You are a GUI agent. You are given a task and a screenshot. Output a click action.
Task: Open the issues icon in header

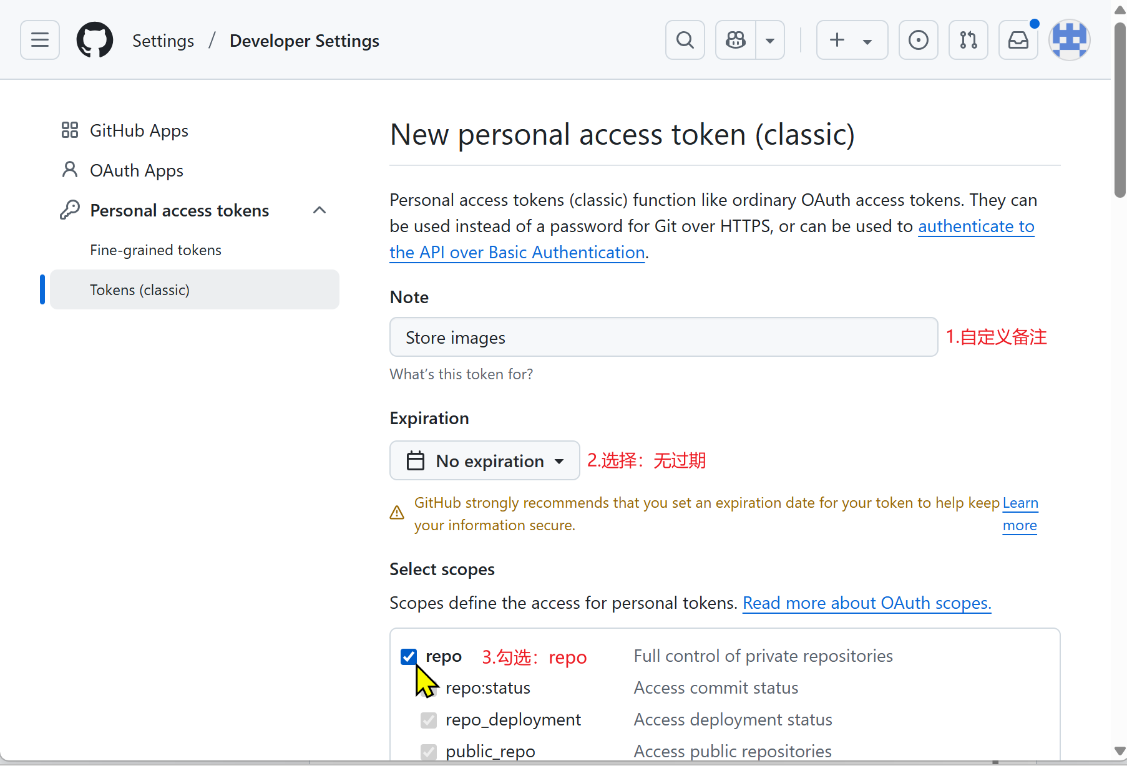(x=918, y=41)
